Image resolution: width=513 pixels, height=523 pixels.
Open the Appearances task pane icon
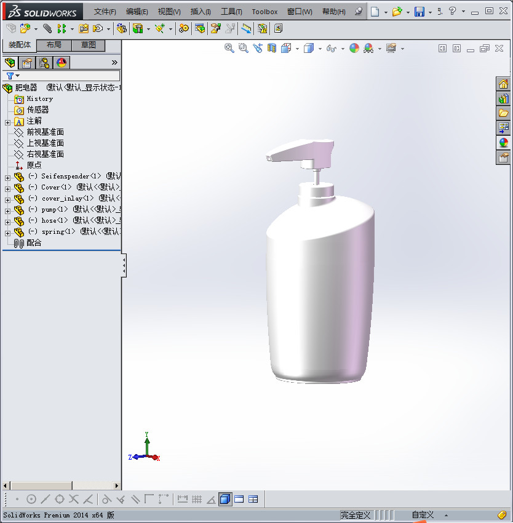504,143
